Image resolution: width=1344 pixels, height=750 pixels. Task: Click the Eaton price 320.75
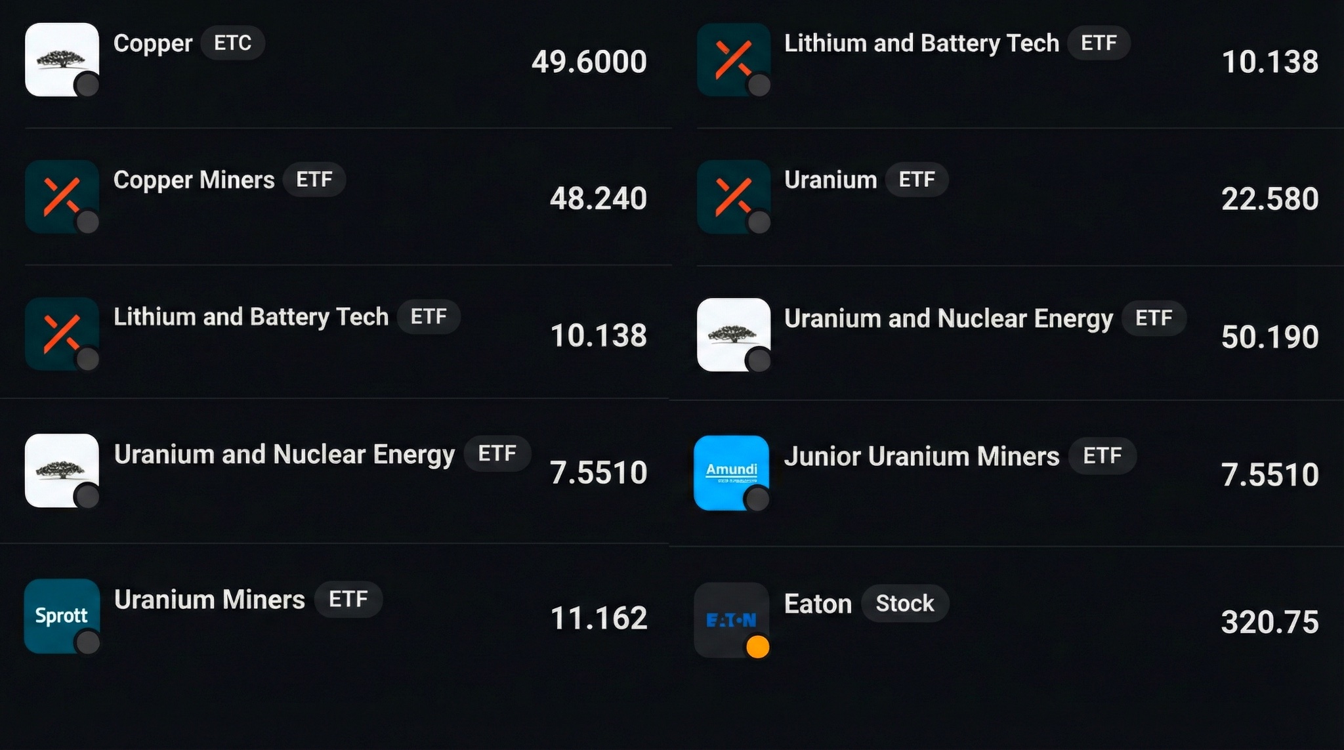[1269, 622]
